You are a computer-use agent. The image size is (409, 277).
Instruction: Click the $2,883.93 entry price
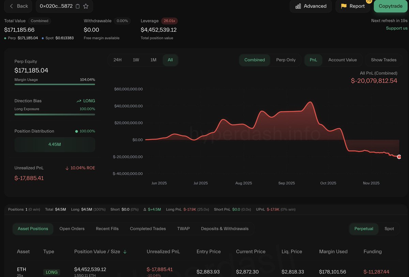pos(208,272)
